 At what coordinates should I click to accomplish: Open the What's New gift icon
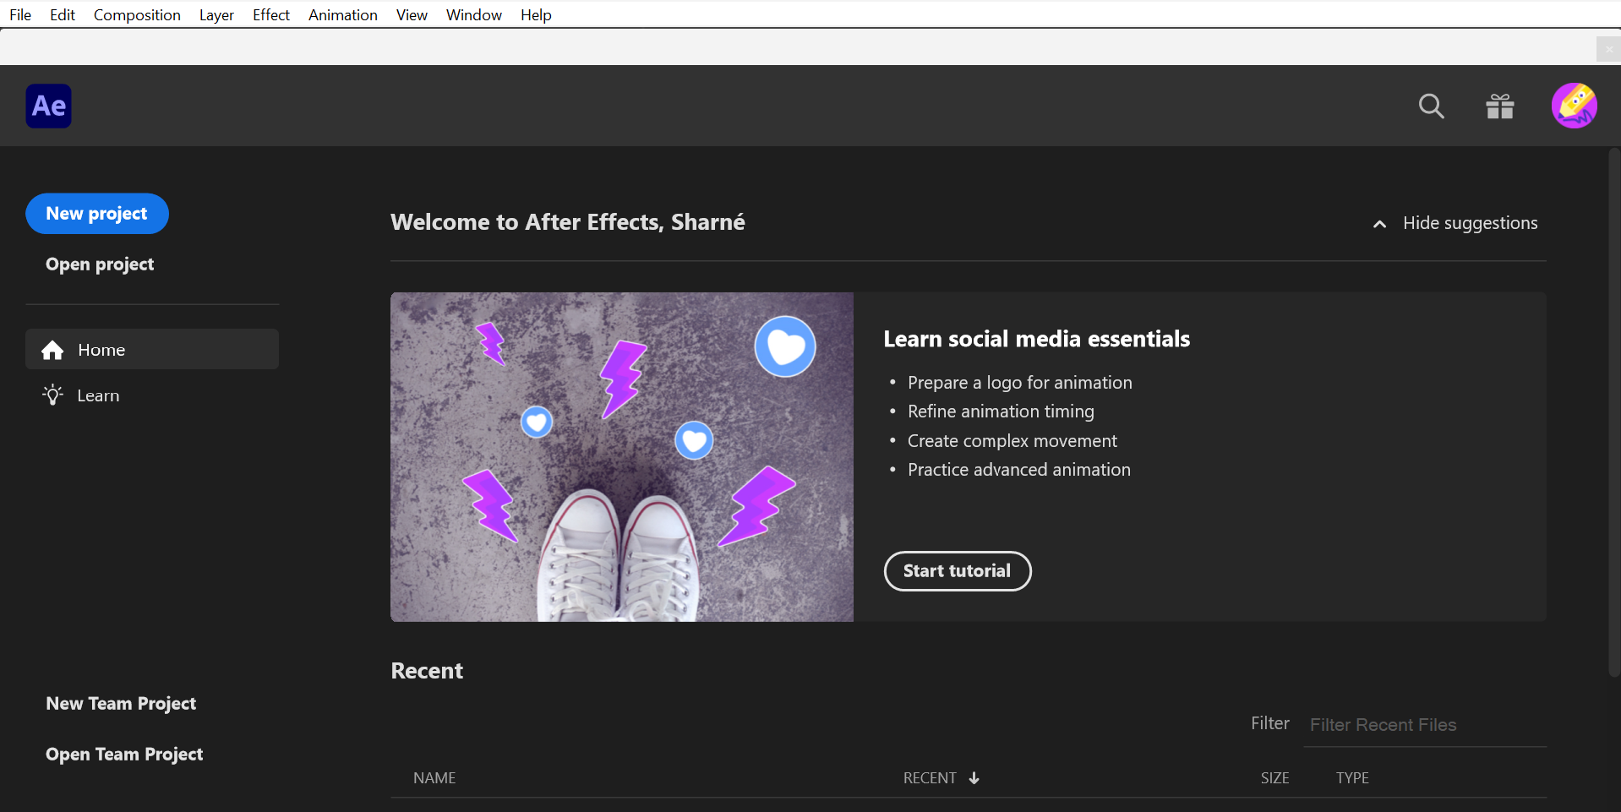pyautogui.click(x=1500, y=106)
